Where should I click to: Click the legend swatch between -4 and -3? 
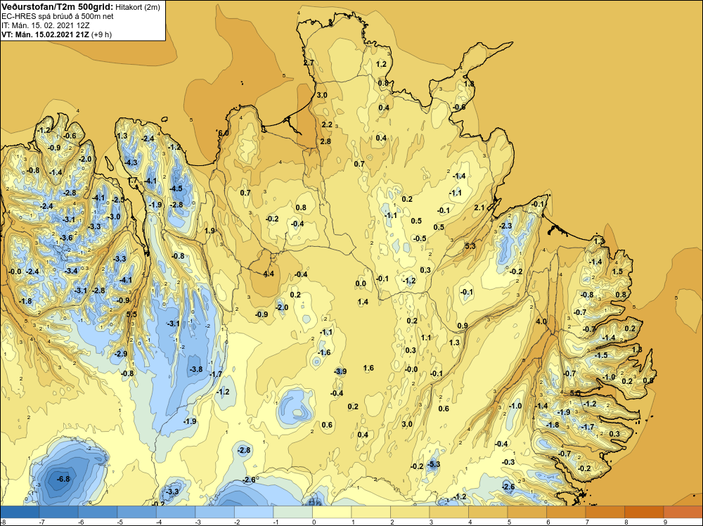pyautogui.click(x=176, y=512)
